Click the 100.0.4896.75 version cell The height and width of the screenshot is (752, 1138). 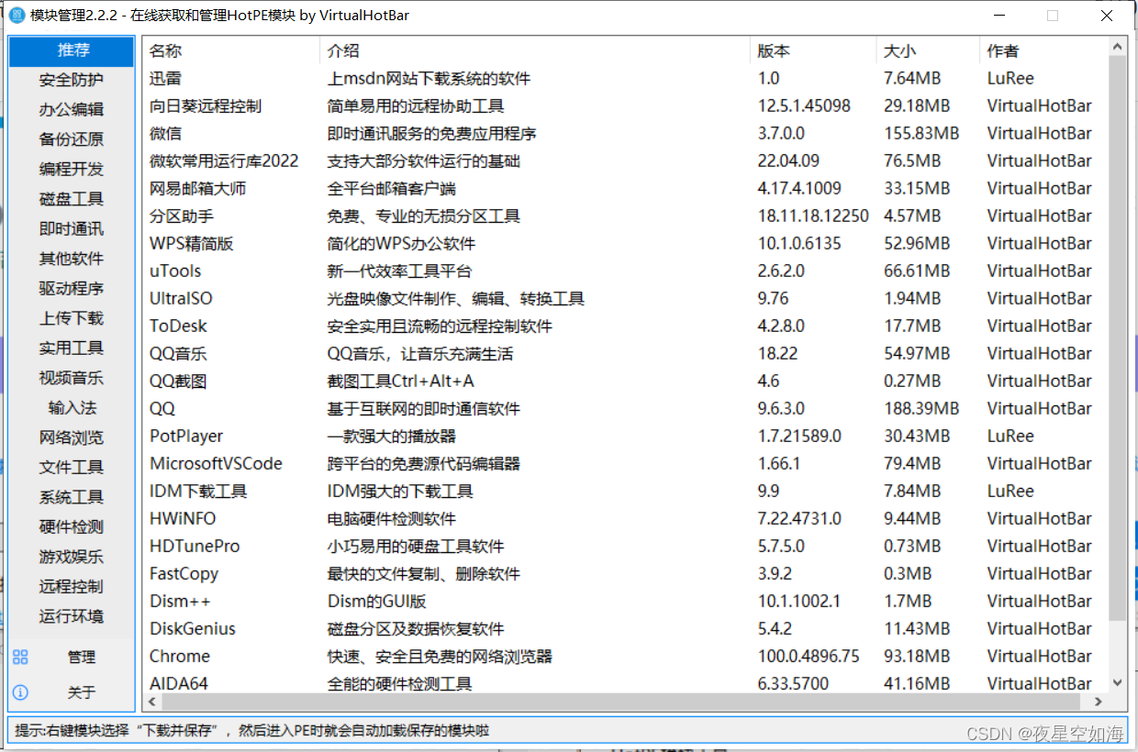[809, 656]
